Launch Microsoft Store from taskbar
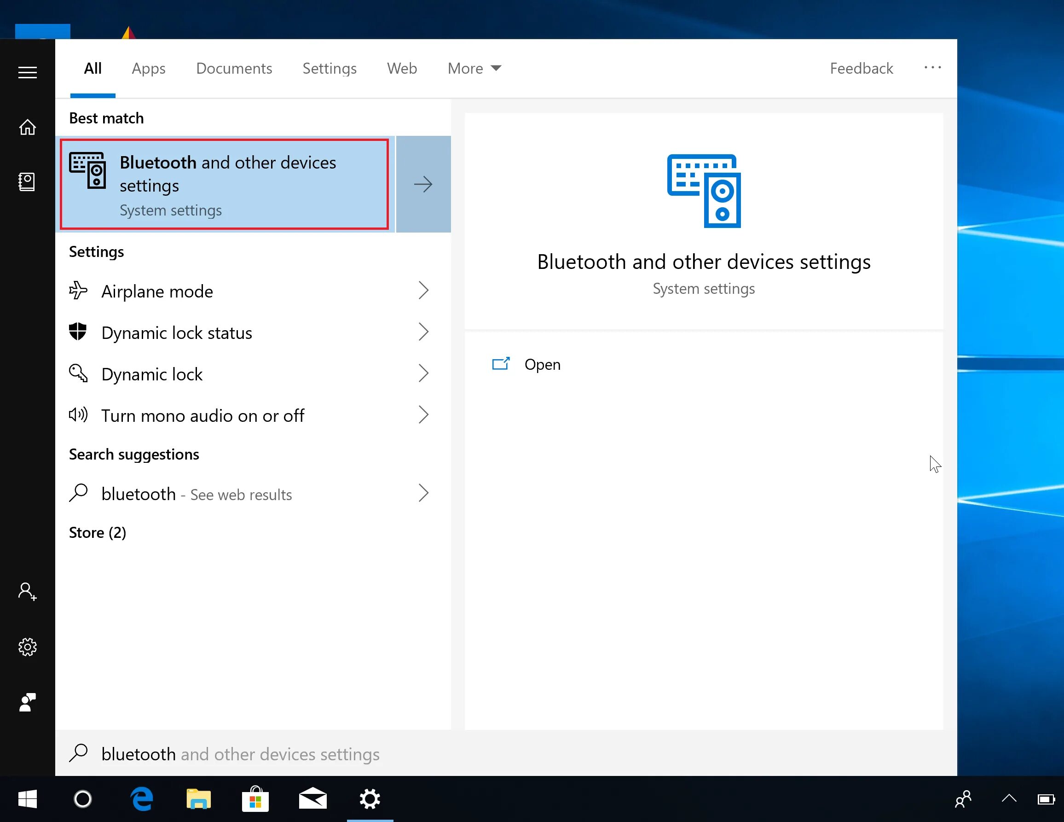 coord(255,799)
